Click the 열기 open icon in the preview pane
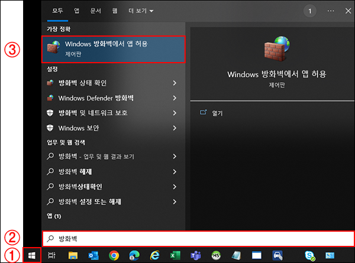Image resolution: width=355 pixels, height=263 pixels. click(x=203, y=112)
